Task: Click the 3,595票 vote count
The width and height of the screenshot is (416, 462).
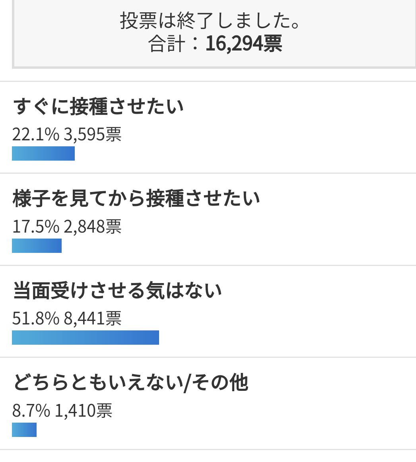Action: tap(93, 134)
